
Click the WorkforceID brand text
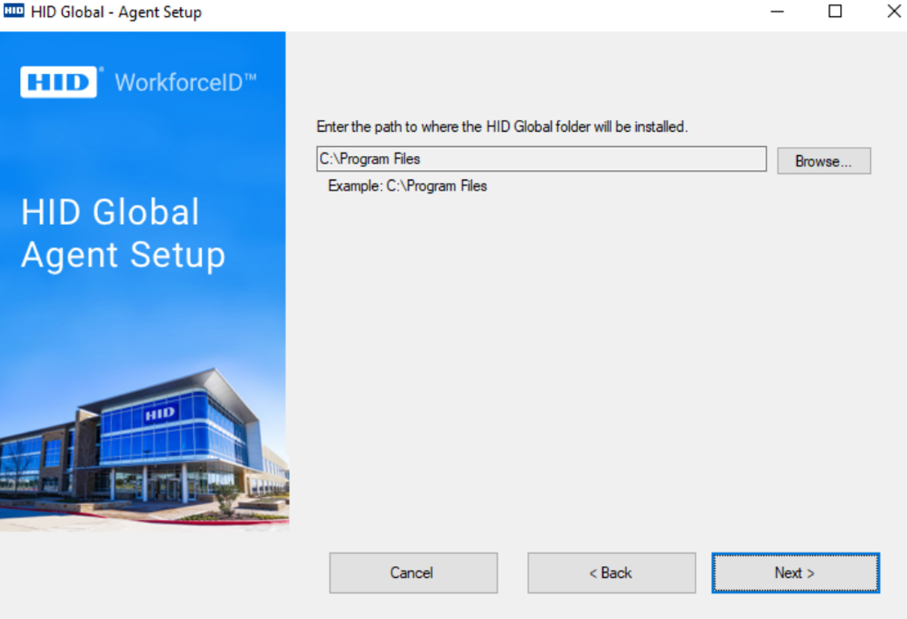[x=186, y=82]
